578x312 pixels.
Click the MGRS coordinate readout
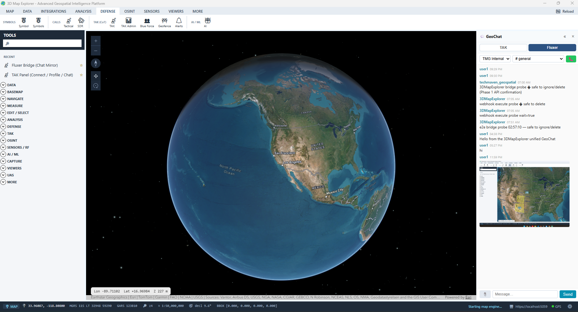coord(91,306)
